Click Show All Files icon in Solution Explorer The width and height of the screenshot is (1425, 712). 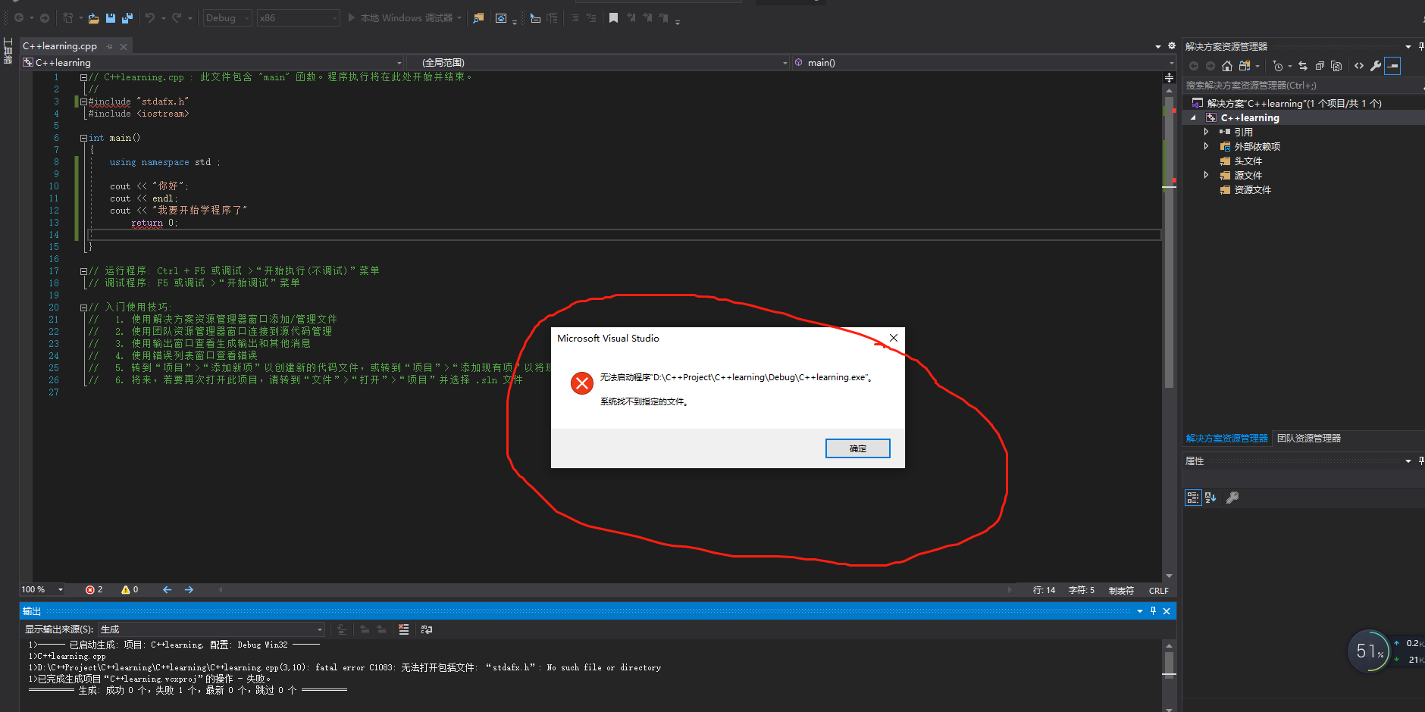[1336, 66]
